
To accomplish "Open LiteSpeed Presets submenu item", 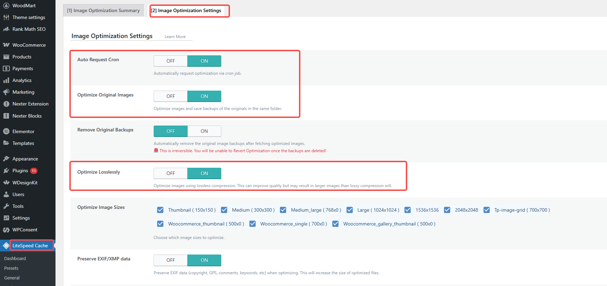I will 11,268.
